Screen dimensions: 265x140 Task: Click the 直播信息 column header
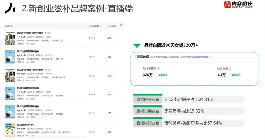tap(9, 26)
